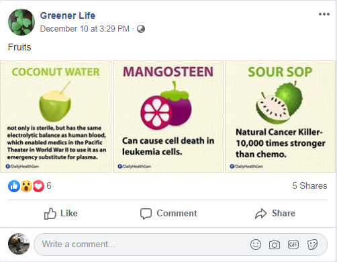
Task: Click the public globe privacy icon
Action: click(141, 29)
